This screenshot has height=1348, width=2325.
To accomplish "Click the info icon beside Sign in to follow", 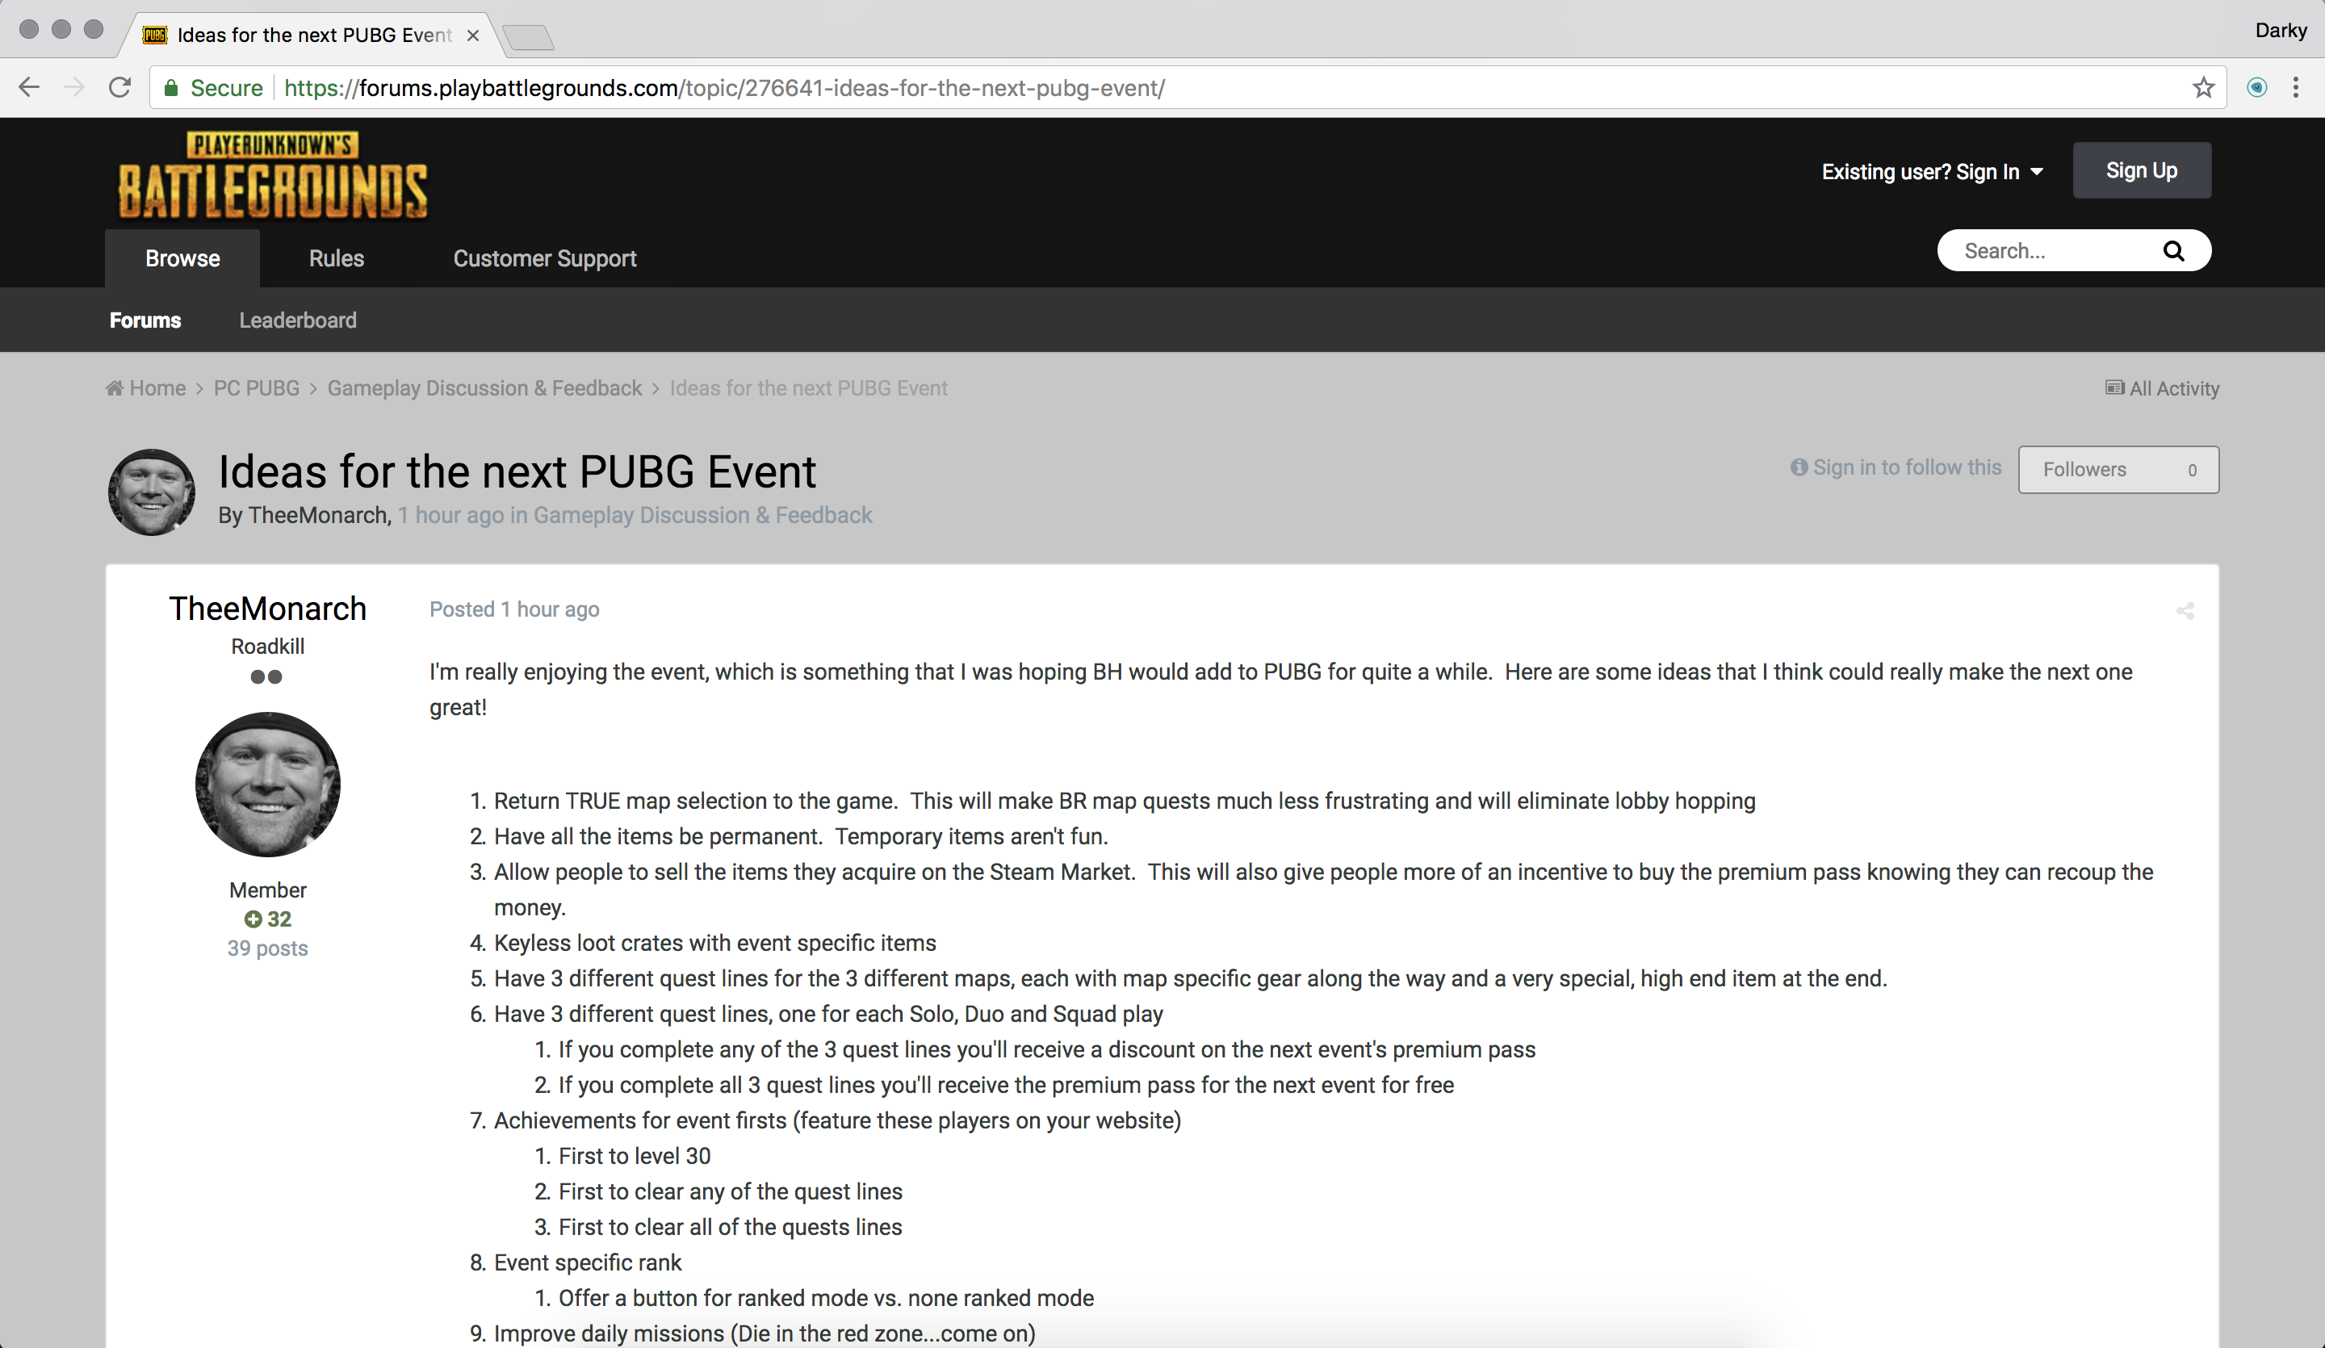I will coord(1799,467).
